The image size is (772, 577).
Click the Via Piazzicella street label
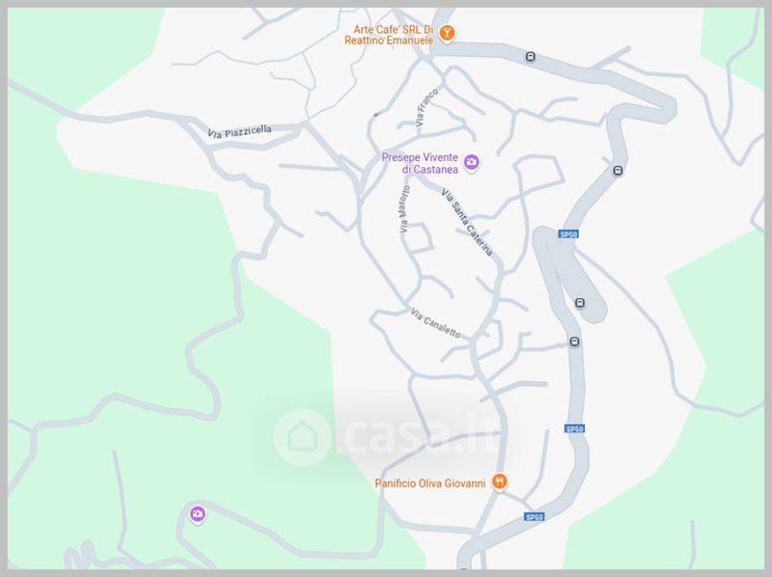[x=239, y=132]
